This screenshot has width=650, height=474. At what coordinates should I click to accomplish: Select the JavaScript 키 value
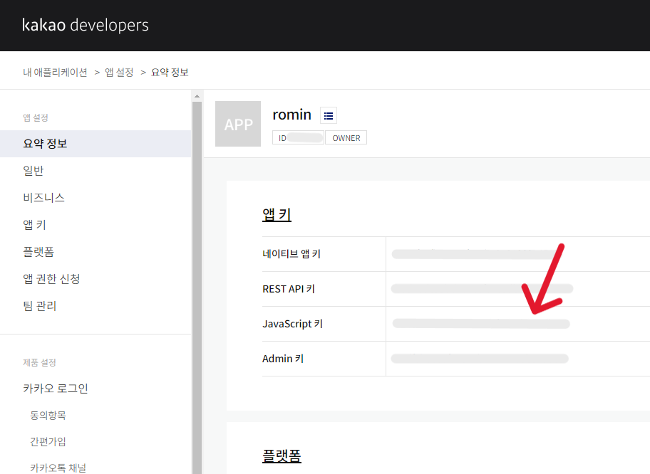481,324
